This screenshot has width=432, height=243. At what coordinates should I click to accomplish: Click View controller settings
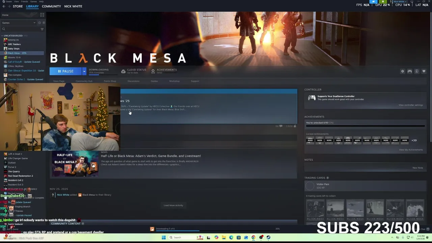410,105
